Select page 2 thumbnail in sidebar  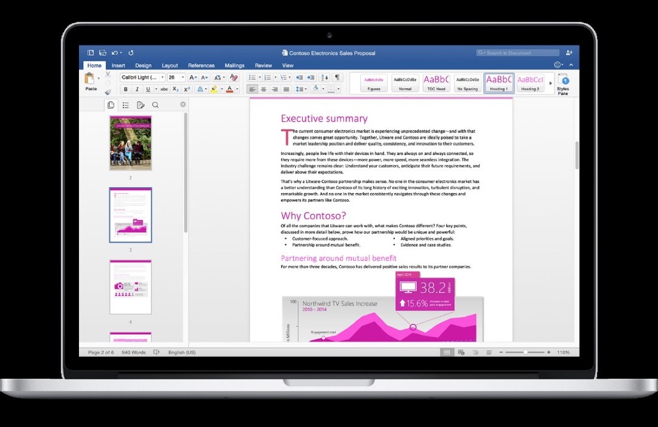tap(131, 143)
